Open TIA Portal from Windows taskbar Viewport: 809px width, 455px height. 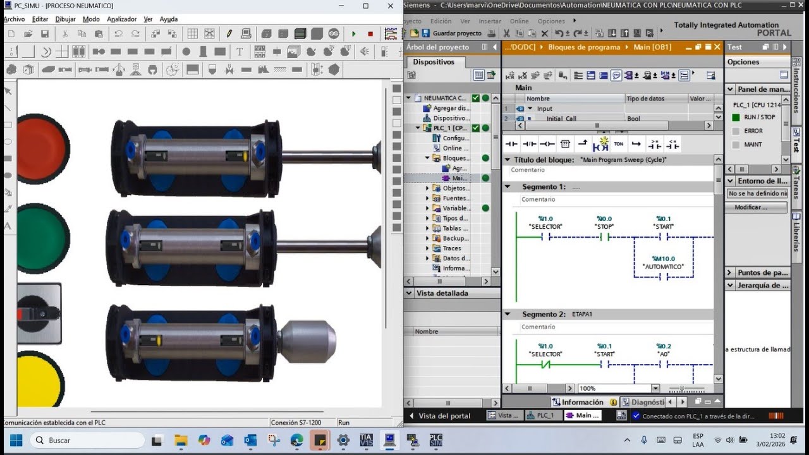point(366,440)
